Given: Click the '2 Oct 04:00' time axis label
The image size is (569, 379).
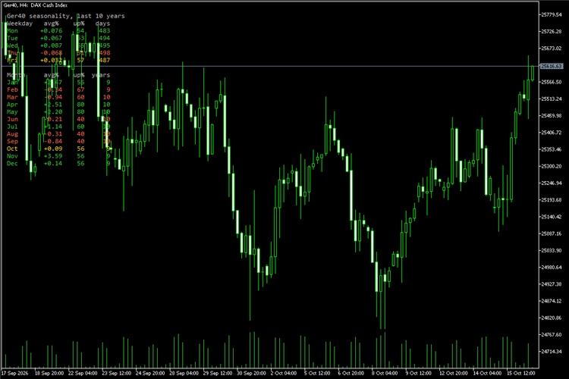Looking at the screenshot, I should (284, 373).
